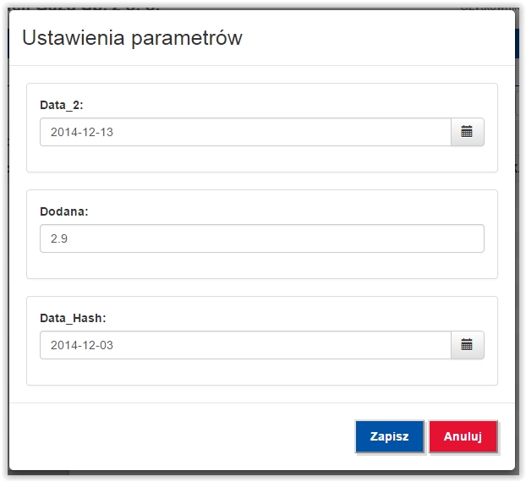Open the calendar picker for Data_2

pos(468,132)
